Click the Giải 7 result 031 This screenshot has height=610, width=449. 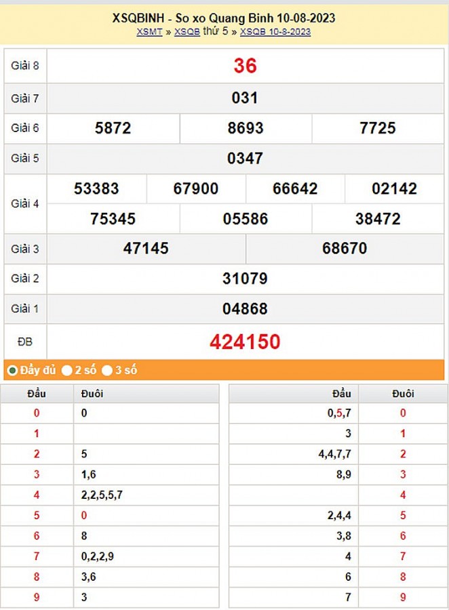pyautogui.click(x=245, y=98)
